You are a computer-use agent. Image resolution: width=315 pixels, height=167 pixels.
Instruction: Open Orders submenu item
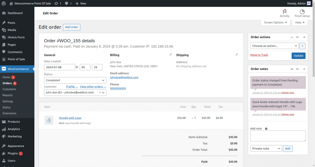7,83
